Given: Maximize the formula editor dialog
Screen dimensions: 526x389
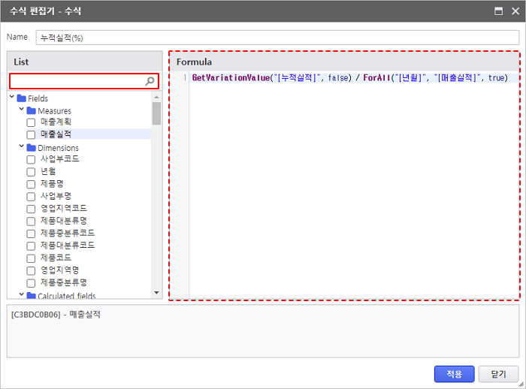Looking at the screenshot, I should (497, 11).
